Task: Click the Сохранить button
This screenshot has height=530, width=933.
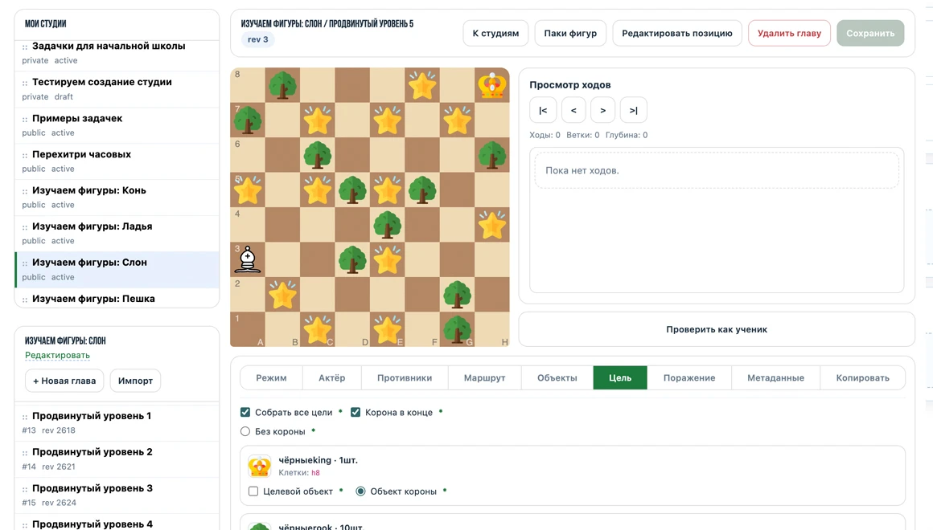Action: [870, 33]
